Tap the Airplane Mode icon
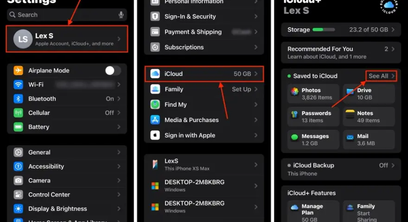 [x=18, y=70]
